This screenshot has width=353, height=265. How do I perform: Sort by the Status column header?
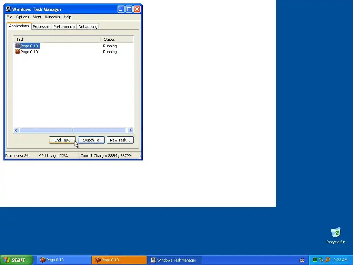tap(117, 39)
